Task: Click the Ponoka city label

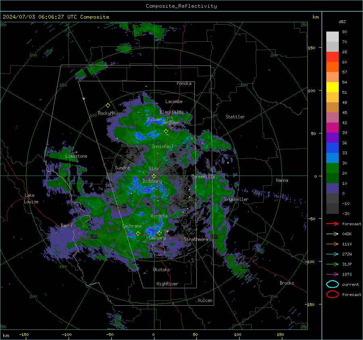Action: point(184,83)
